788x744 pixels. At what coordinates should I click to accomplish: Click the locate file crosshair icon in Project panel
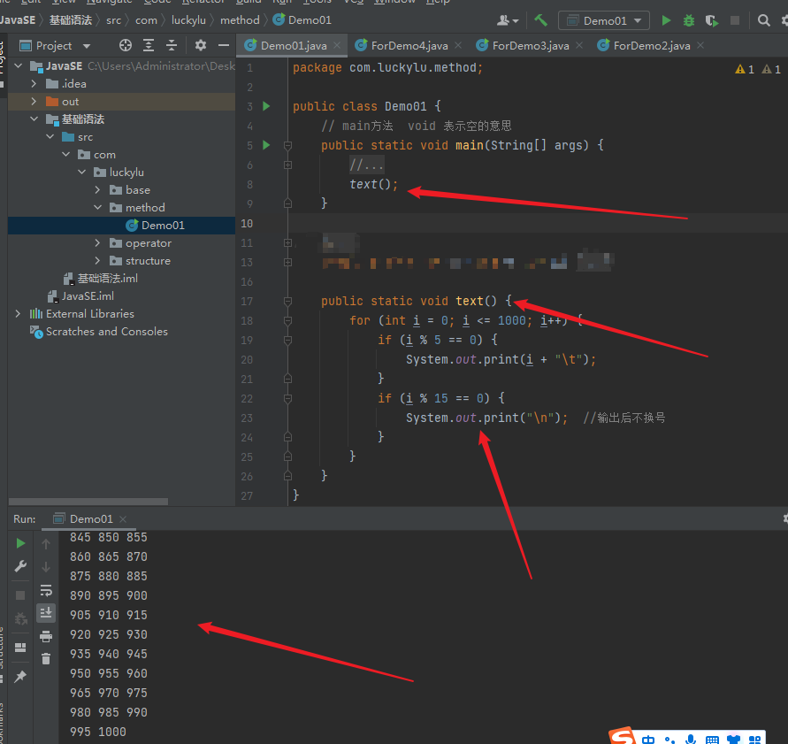(126, 45)
